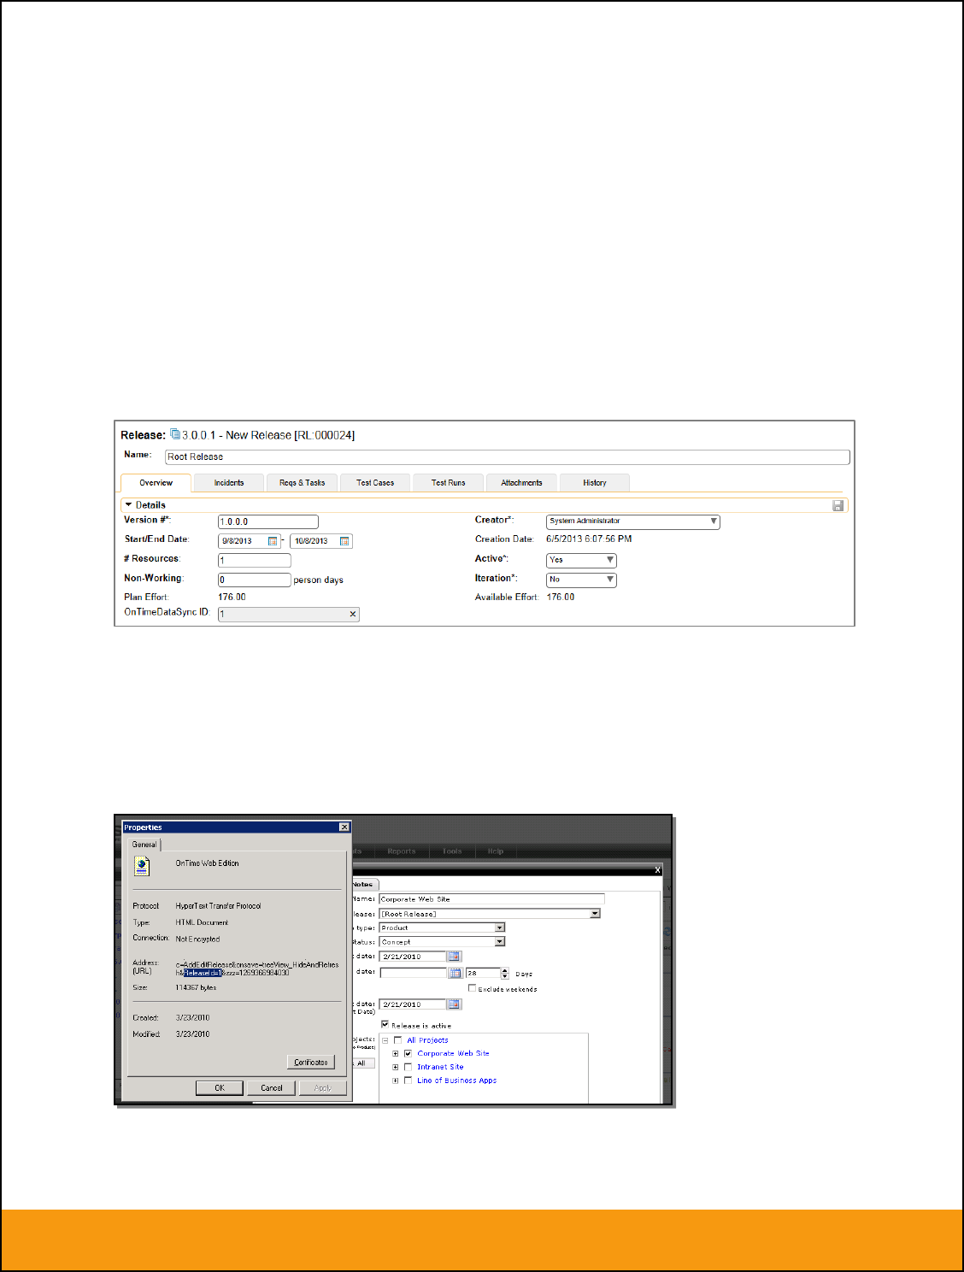Click the Certificates button
964x1272 pixels.
click(x=311, y=1062)
